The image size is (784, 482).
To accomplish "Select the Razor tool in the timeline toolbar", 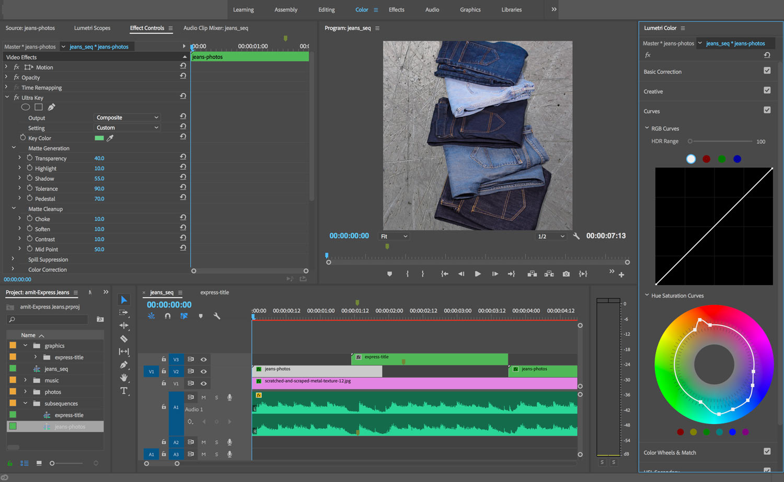I will click(124, 338).
